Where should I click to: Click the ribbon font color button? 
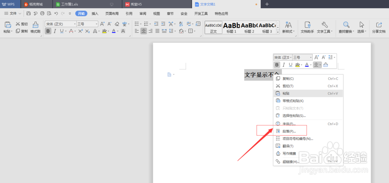click(x=114, y=31)
